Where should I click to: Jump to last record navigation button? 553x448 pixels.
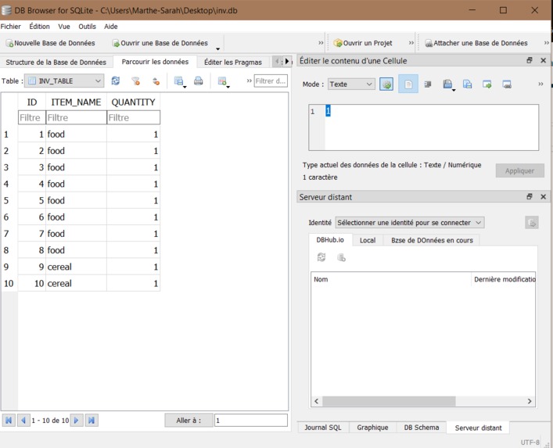tap(92, 420)
